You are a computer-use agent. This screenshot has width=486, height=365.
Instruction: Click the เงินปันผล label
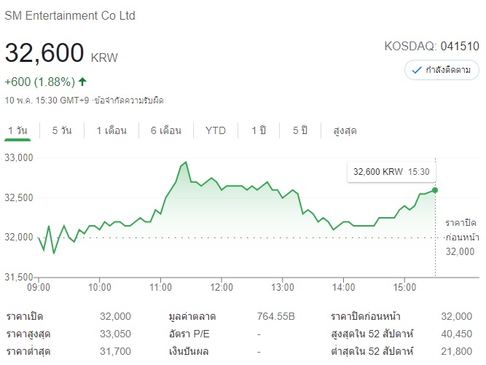(x=189, y=352)
